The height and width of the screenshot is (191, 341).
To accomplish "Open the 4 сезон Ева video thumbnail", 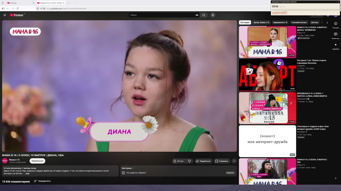I will click(267, 172).
